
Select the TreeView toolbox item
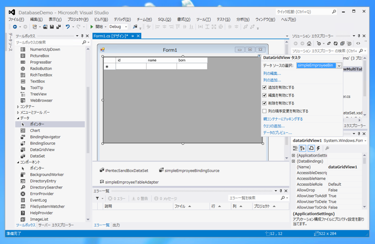38,94
